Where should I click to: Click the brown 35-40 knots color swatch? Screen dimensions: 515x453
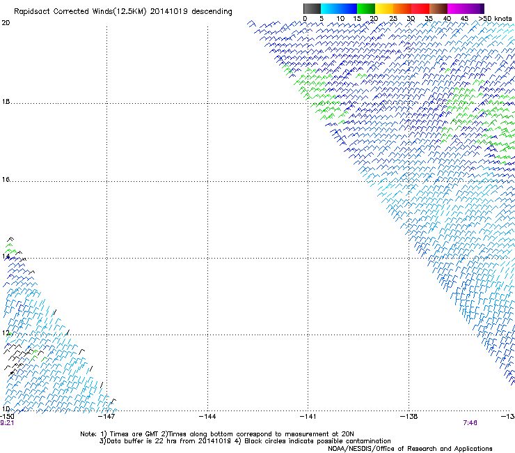[x=438, y=8]
